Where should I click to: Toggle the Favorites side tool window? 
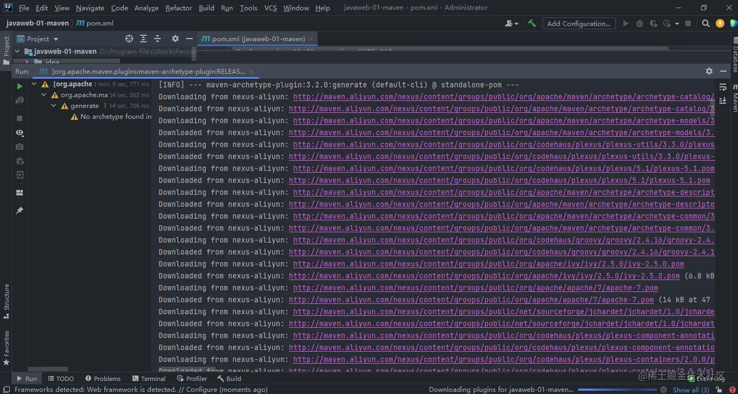point(7,348)
